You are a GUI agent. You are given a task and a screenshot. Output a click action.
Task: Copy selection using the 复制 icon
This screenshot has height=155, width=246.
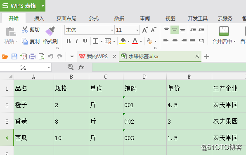25,41
